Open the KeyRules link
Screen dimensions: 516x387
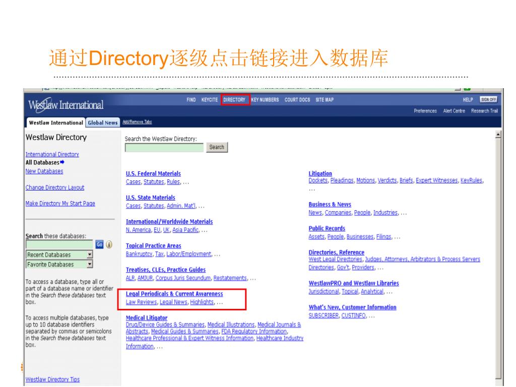click(x=471, y=180)
